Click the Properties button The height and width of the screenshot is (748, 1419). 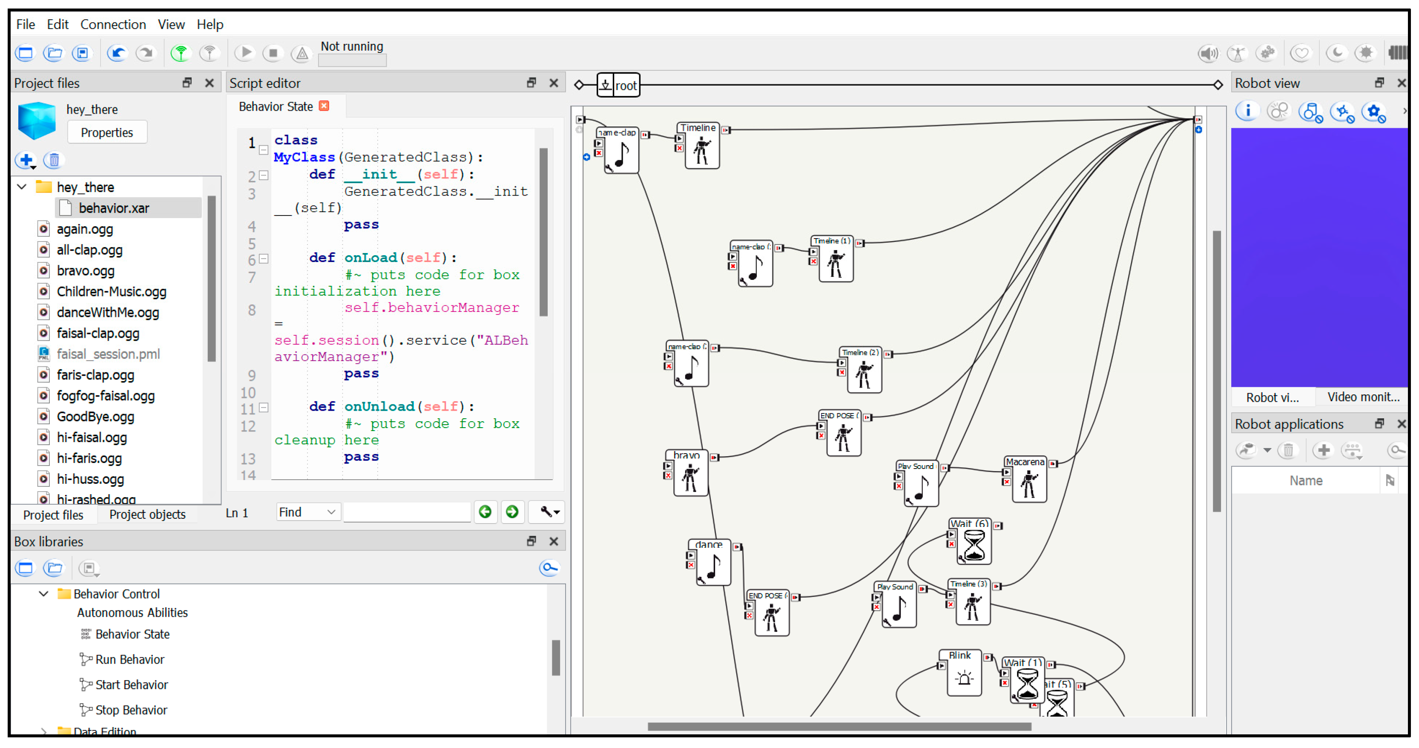(107, 133)
